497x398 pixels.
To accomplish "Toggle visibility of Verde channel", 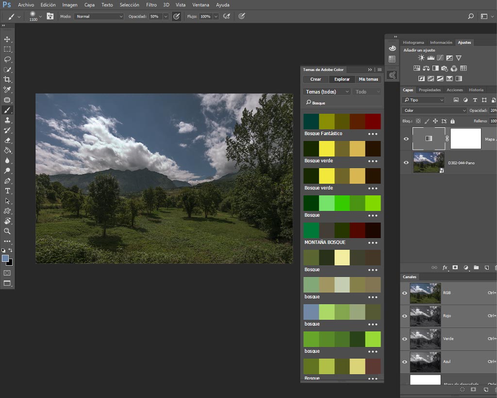I will 405,339.
